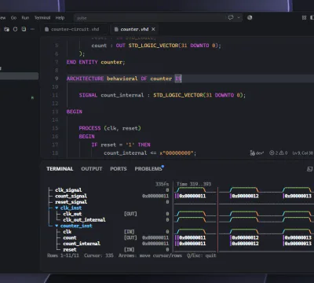
Task: Click the dev git branch status item
Action: 257,153
